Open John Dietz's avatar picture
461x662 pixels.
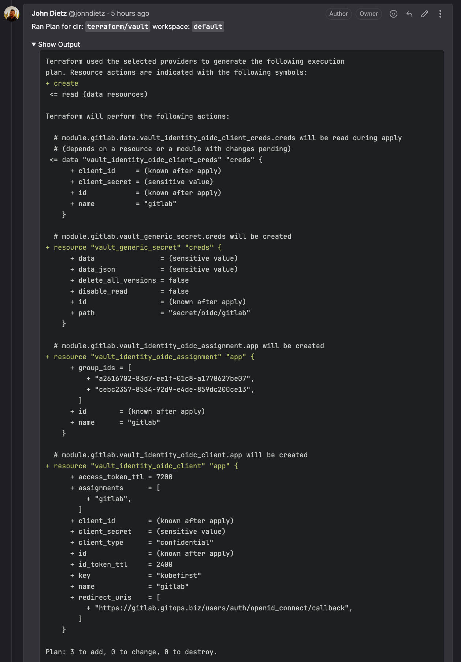coord(12,14)
